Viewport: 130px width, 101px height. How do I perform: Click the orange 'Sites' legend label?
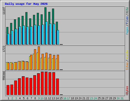tap(127, 66)
